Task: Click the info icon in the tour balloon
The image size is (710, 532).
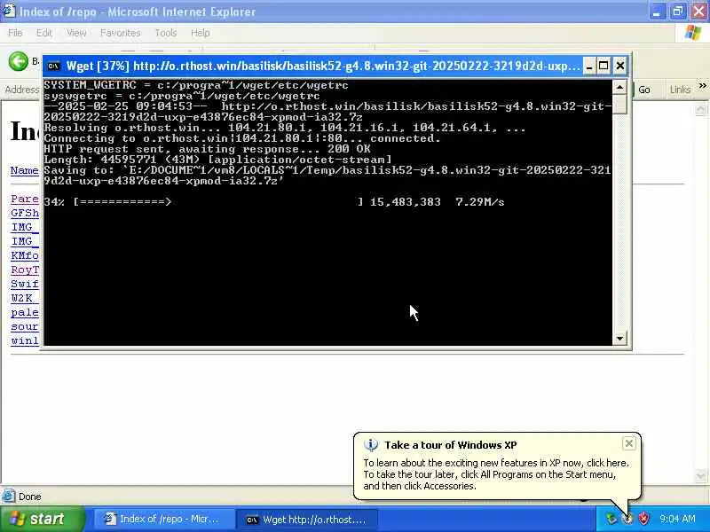Action: pos(370,445)
